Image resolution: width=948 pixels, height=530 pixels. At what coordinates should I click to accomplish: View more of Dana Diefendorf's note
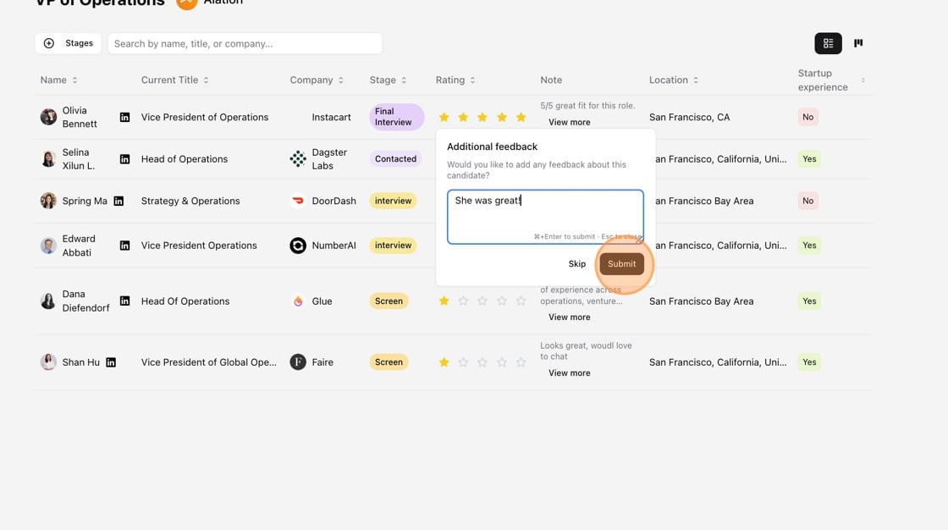tap(569, 317)
